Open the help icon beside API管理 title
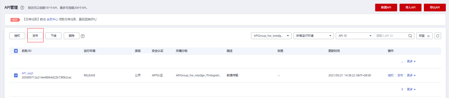This screenshot has height=98, width=449. (22, 8)
